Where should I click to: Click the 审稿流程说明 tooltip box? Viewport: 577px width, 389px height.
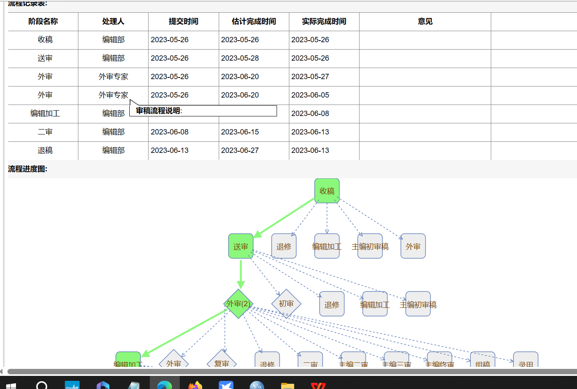click(203, 111)
